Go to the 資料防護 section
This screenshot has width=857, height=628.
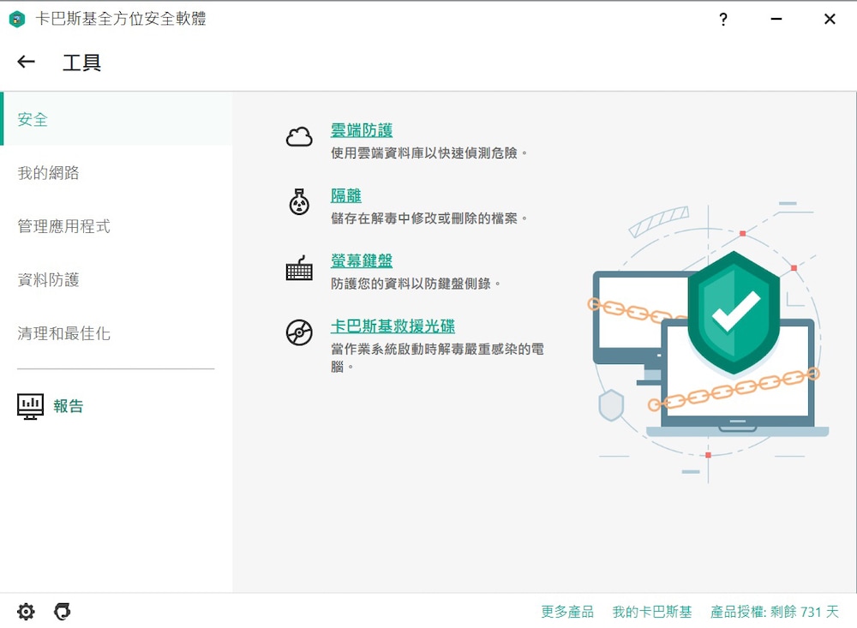[x=117, y=279]
